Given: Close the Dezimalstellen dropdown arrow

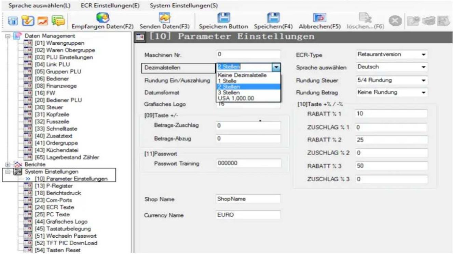Looking at the screenshot, I should click(x=277, y=68).
